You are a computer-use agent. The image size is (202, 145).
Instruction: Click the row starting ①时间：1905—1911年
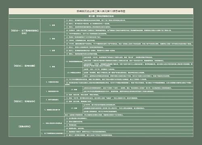(138, 69)
